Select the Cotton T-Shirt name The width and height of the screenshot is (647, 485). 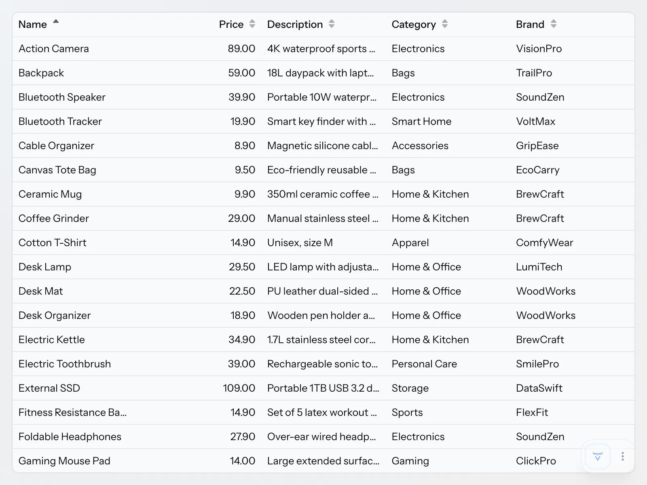pos(53,242)
